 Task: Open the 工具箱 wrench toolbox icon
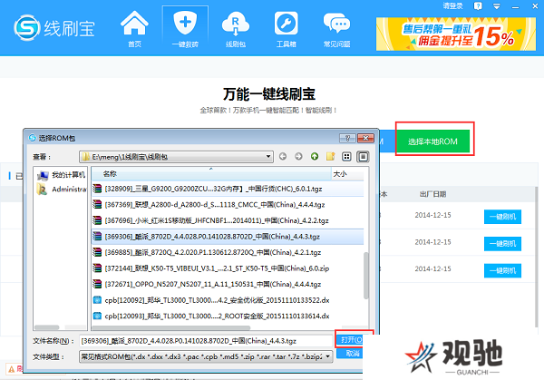coord(287,28)
